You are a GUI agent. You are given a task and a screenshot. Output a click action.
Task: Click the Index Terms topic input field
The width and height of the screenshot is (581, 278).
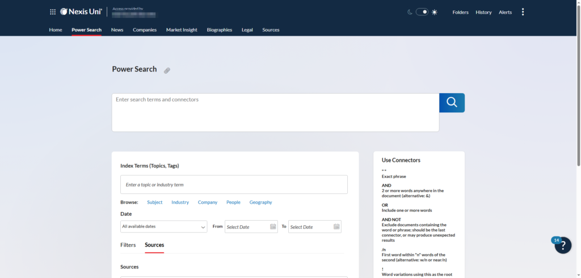coord(234,185)
